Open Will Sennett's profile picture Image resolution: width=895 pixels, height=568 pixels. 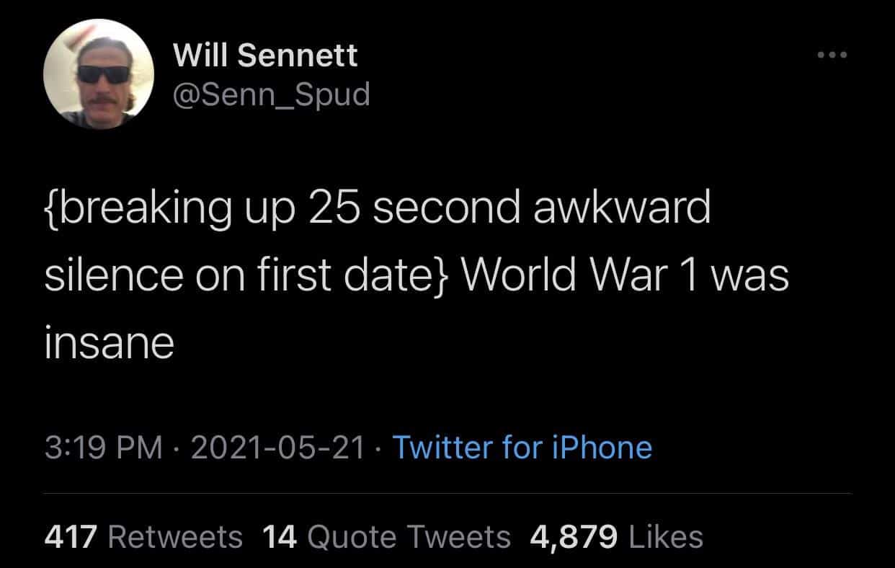97,74
